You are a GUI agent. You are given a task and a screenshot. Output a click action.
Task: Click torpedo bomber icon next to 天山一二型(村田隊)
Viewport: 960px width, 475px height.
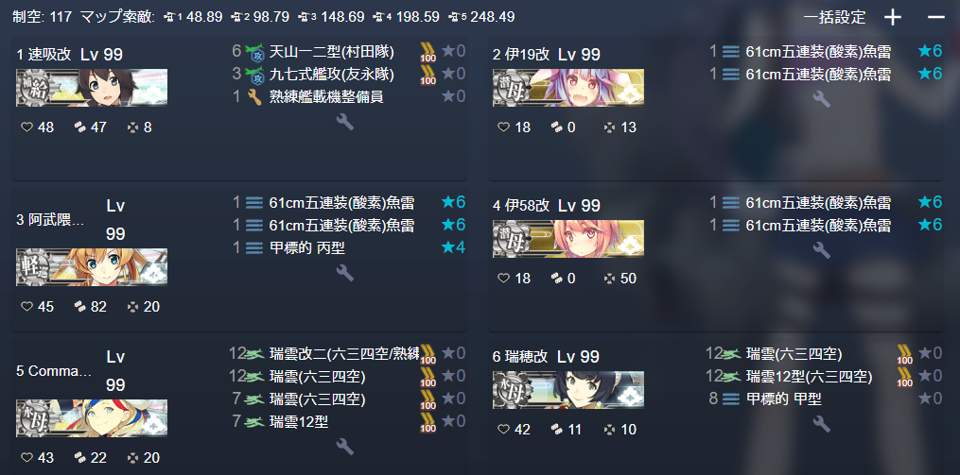tap(254, 52)
